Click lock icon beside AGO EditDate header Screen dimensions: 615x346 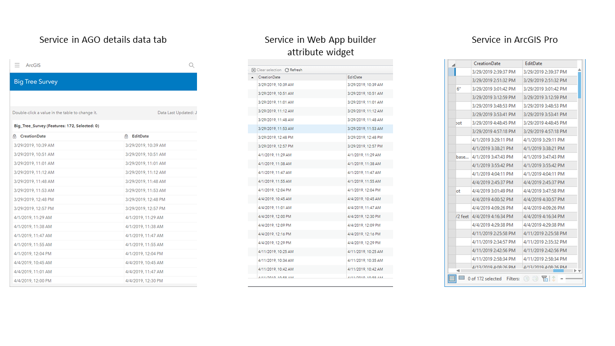[x=126, y=136]
